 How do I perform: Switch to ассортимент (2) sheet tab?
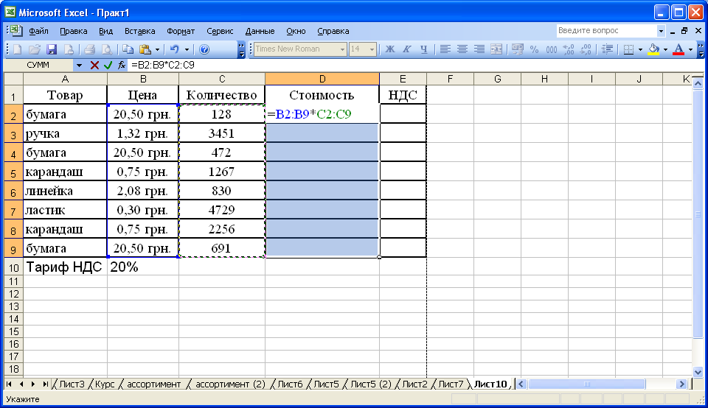pyautogui.click(x=230, y=384)
